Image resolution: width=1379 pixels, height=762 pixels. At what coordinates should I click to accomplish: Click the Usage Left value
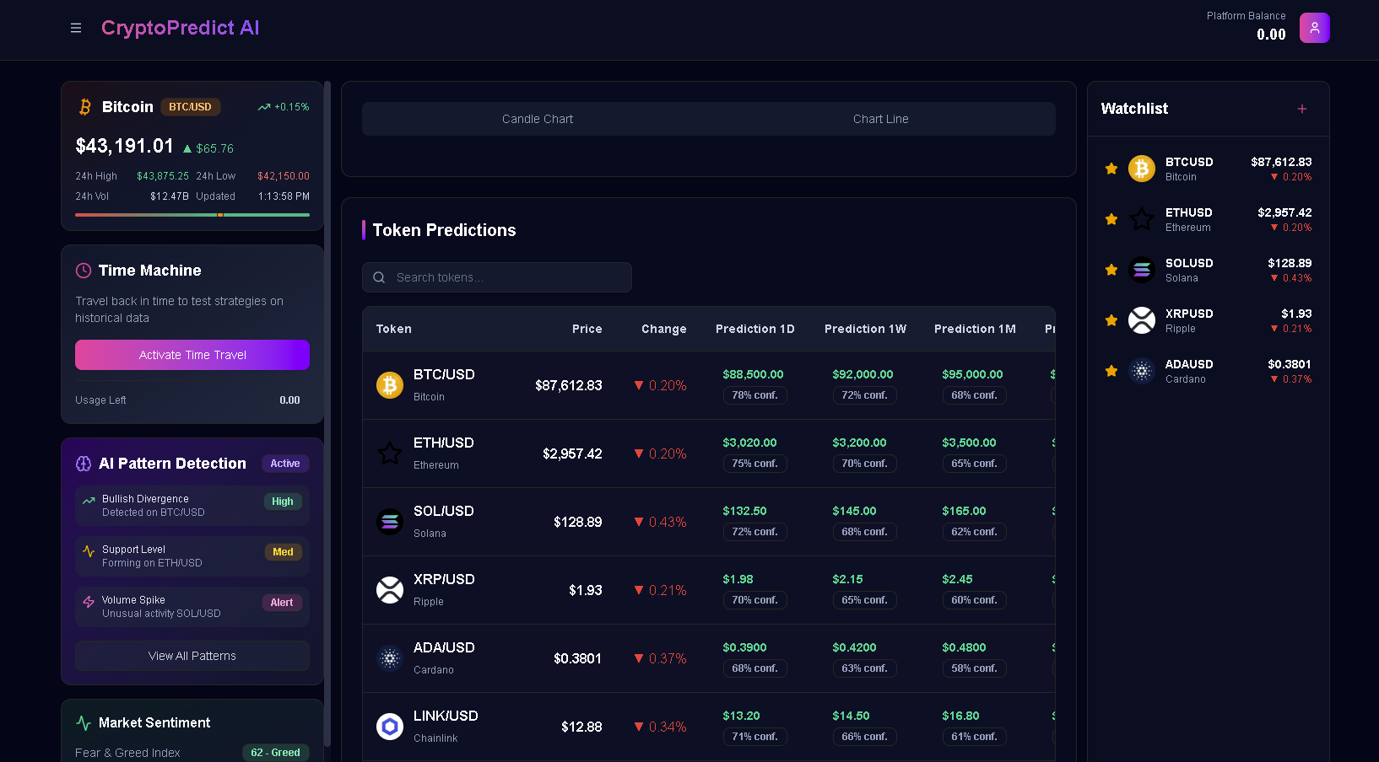point(290,400)
